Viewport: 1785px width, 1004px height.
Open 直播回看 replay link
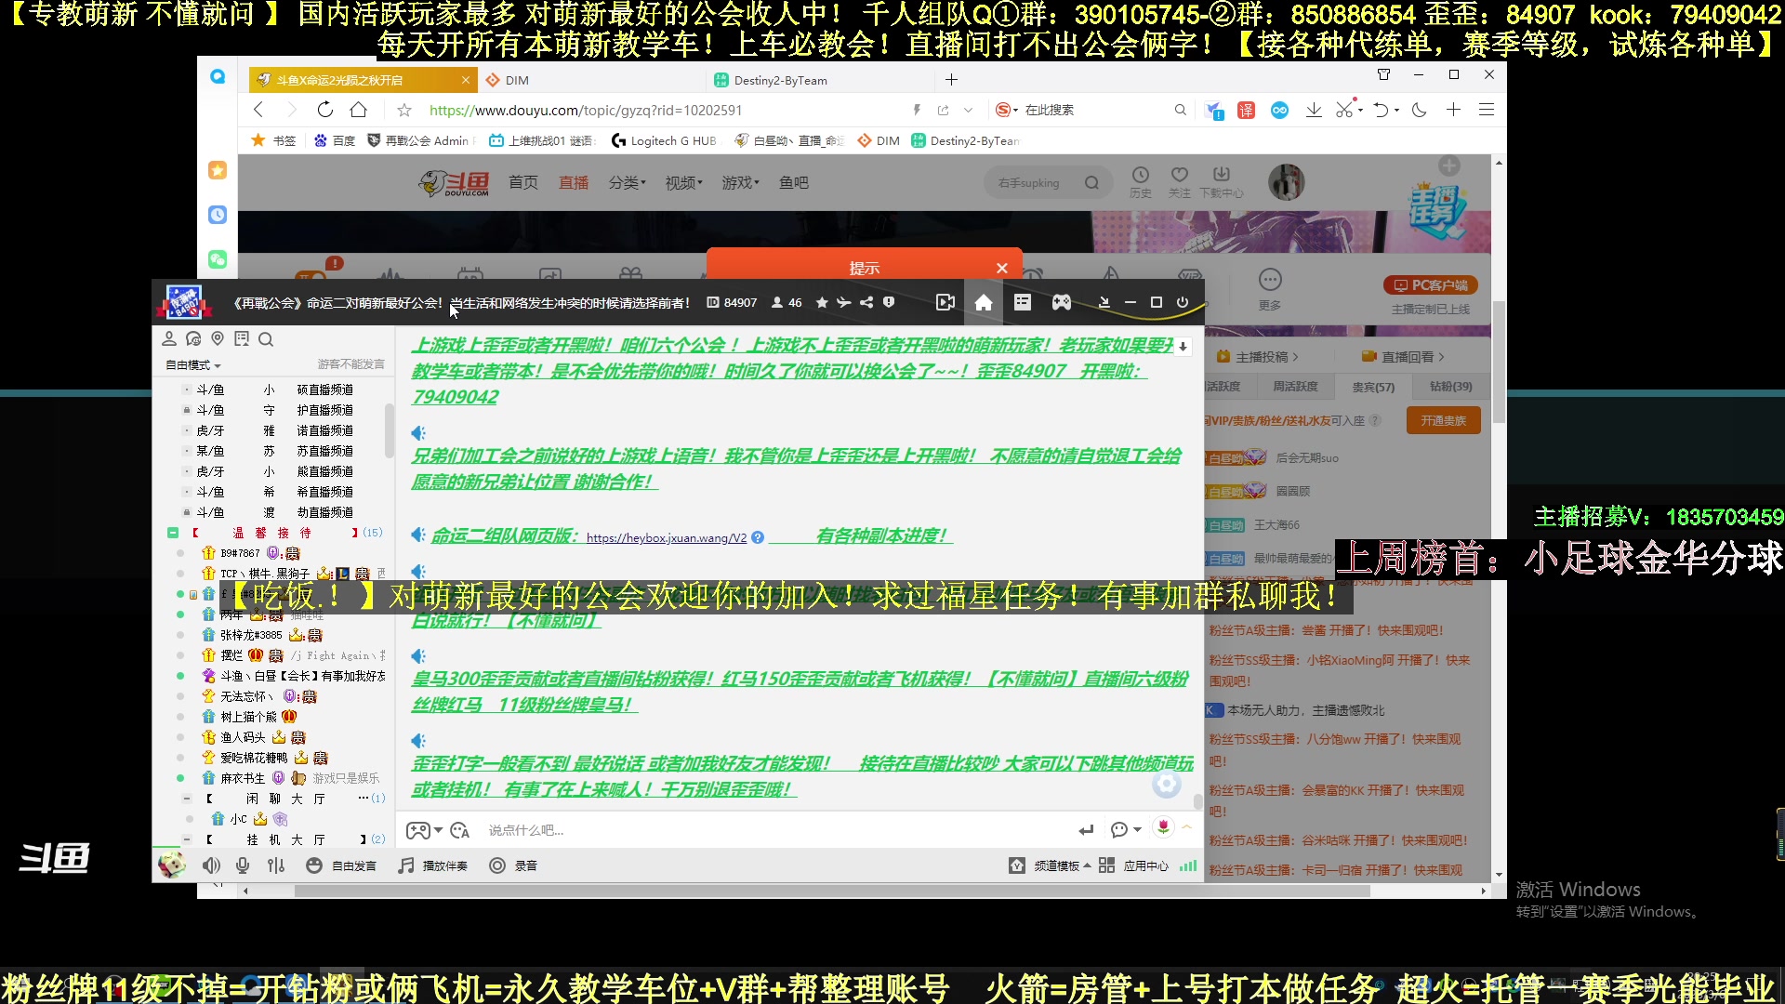point(1404,357)
